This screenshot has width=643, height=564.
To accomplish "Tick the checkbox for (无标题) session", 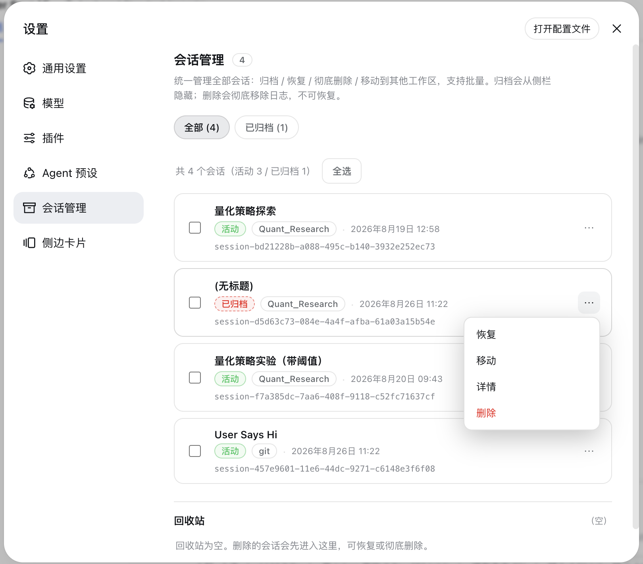I will [195, 303].
